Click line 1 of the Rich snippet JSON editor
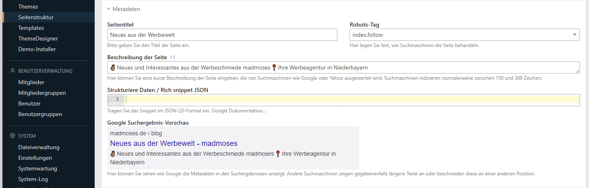 pyautogui.click(x=352, y=99)
